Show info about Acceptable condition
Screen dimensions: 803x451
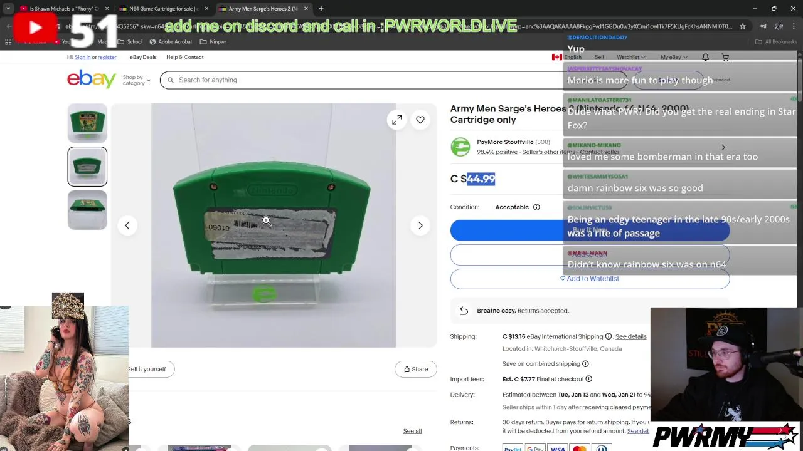[536, 207]
